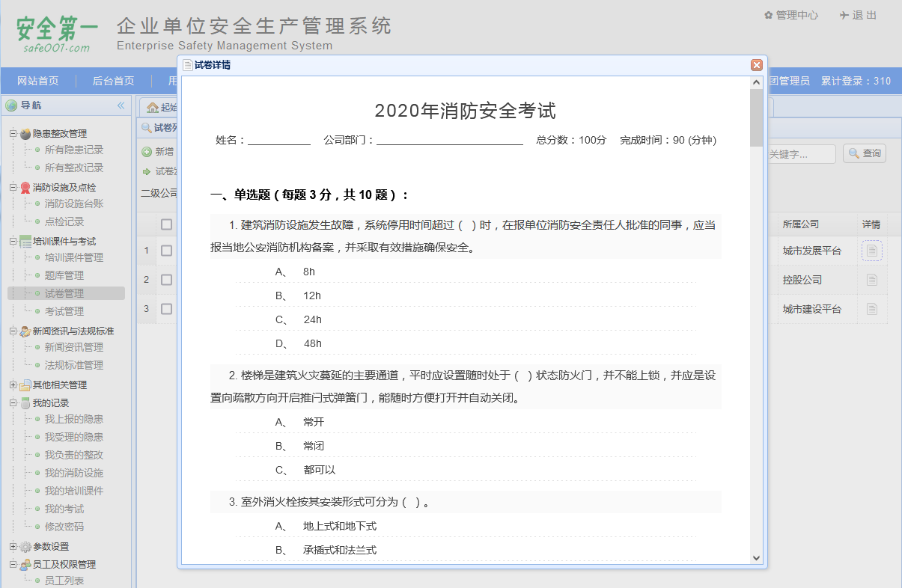
Task: Open 我的考试 in the navigation tree
Action: (x=64, y=509)
